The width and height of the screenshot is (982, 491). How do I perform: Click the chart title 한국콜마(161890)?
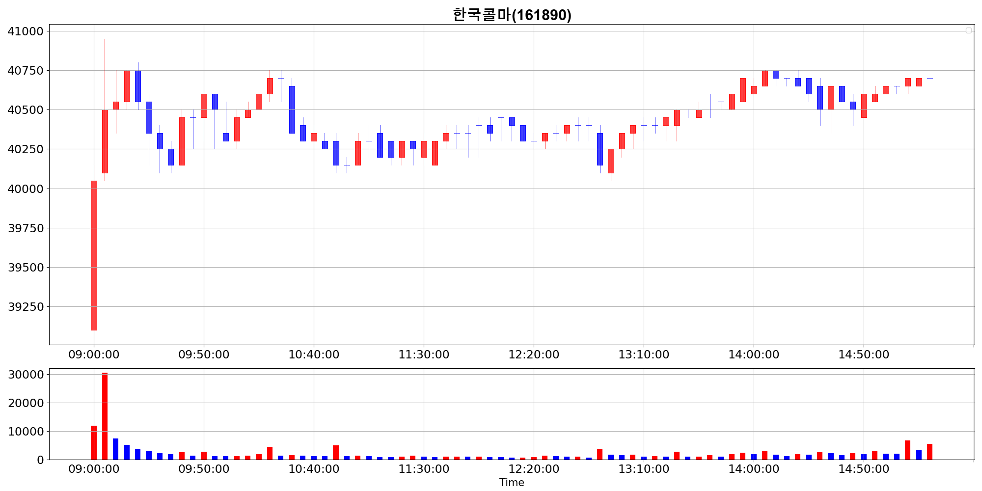[x=512, y=15]
